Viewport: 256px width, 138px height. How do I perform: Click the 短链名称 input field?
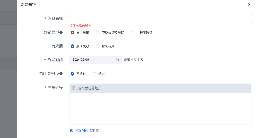click(160, 18)
